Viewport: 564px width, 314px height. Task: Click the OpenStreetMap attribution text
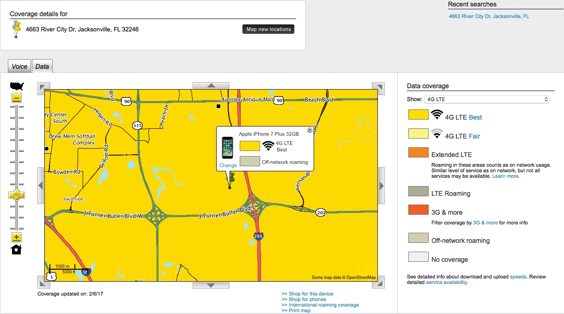(x=344, y=278)
